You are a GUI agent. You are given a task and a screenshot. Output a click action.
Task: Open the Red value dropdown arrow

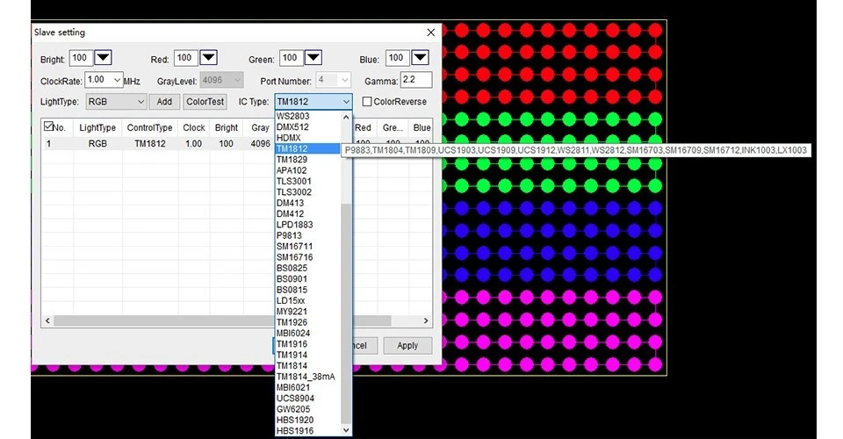click(x=208, y=57)
